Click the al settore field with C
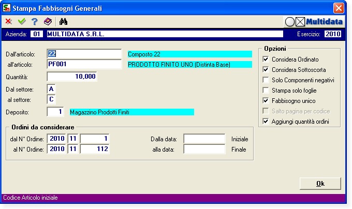The image size is (352, 209). point(51,99)
